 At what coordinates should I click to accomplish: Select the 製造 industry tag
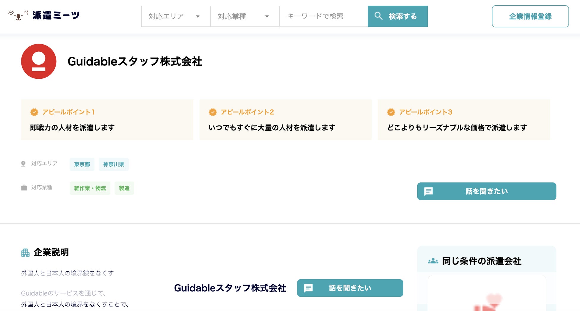coord(124,188)
